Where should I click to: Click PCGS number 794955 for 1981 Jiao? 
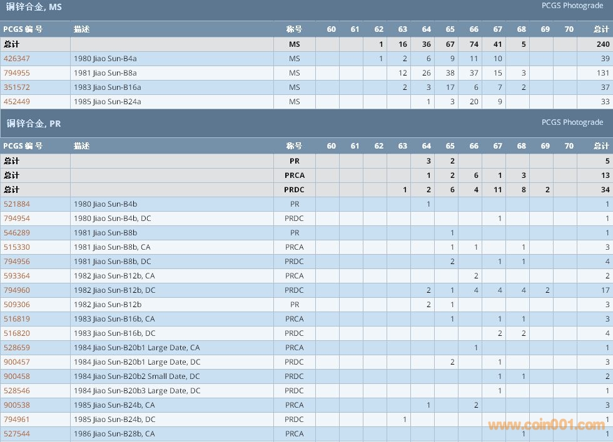coord(17,73)
